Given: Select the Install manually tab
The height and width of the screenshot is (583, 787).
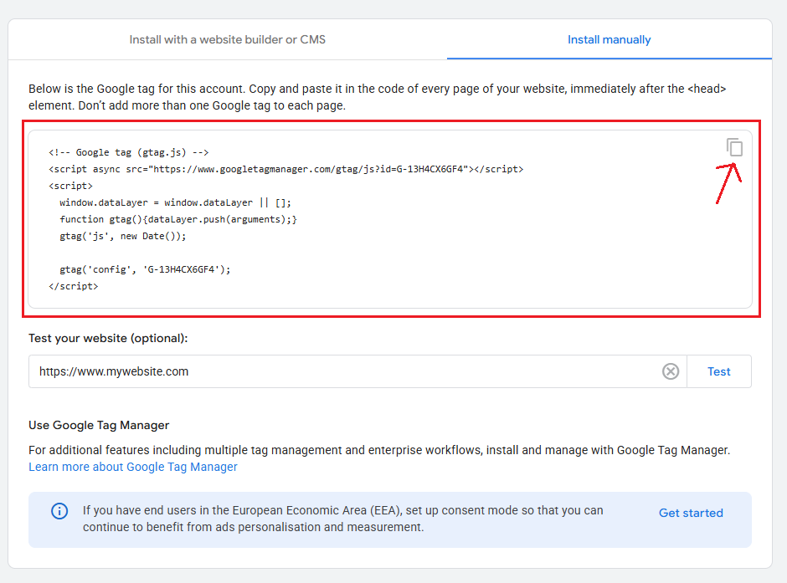Looking at the screenshot, I should click(x=610, y=39).
